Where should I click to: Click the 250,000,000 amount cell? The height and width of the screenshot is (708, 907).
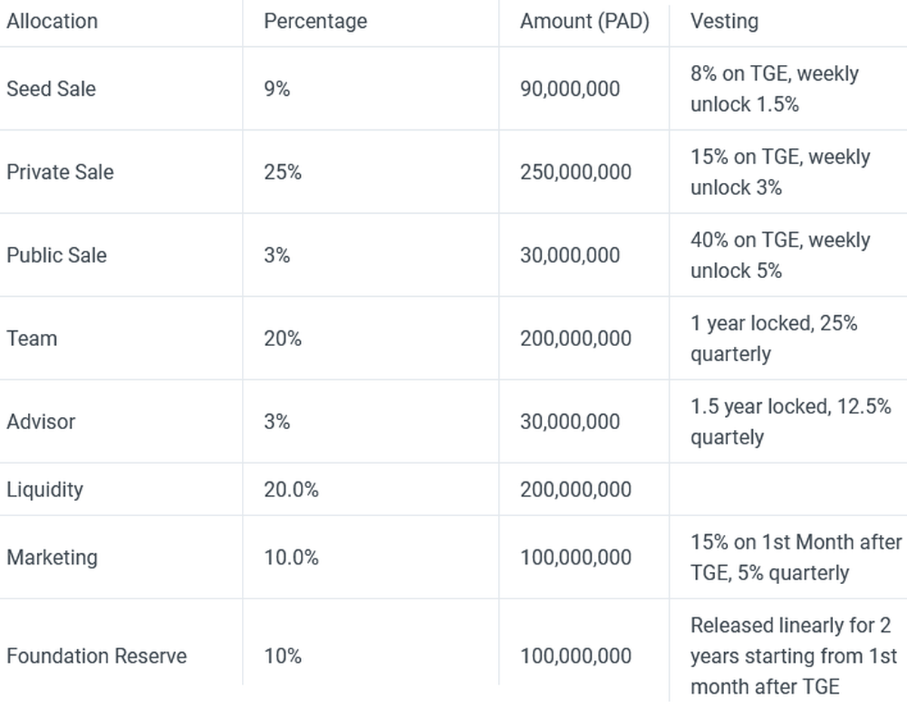coord(575,172)
